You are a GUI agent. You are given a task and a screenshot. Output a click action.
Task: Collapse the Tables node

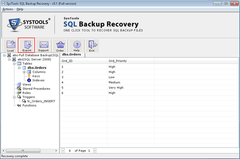tap(14, 63)
